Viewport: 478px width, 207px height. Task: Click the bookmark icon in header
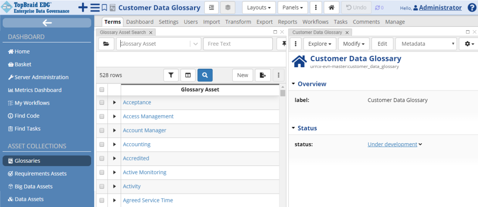point(104,8)
